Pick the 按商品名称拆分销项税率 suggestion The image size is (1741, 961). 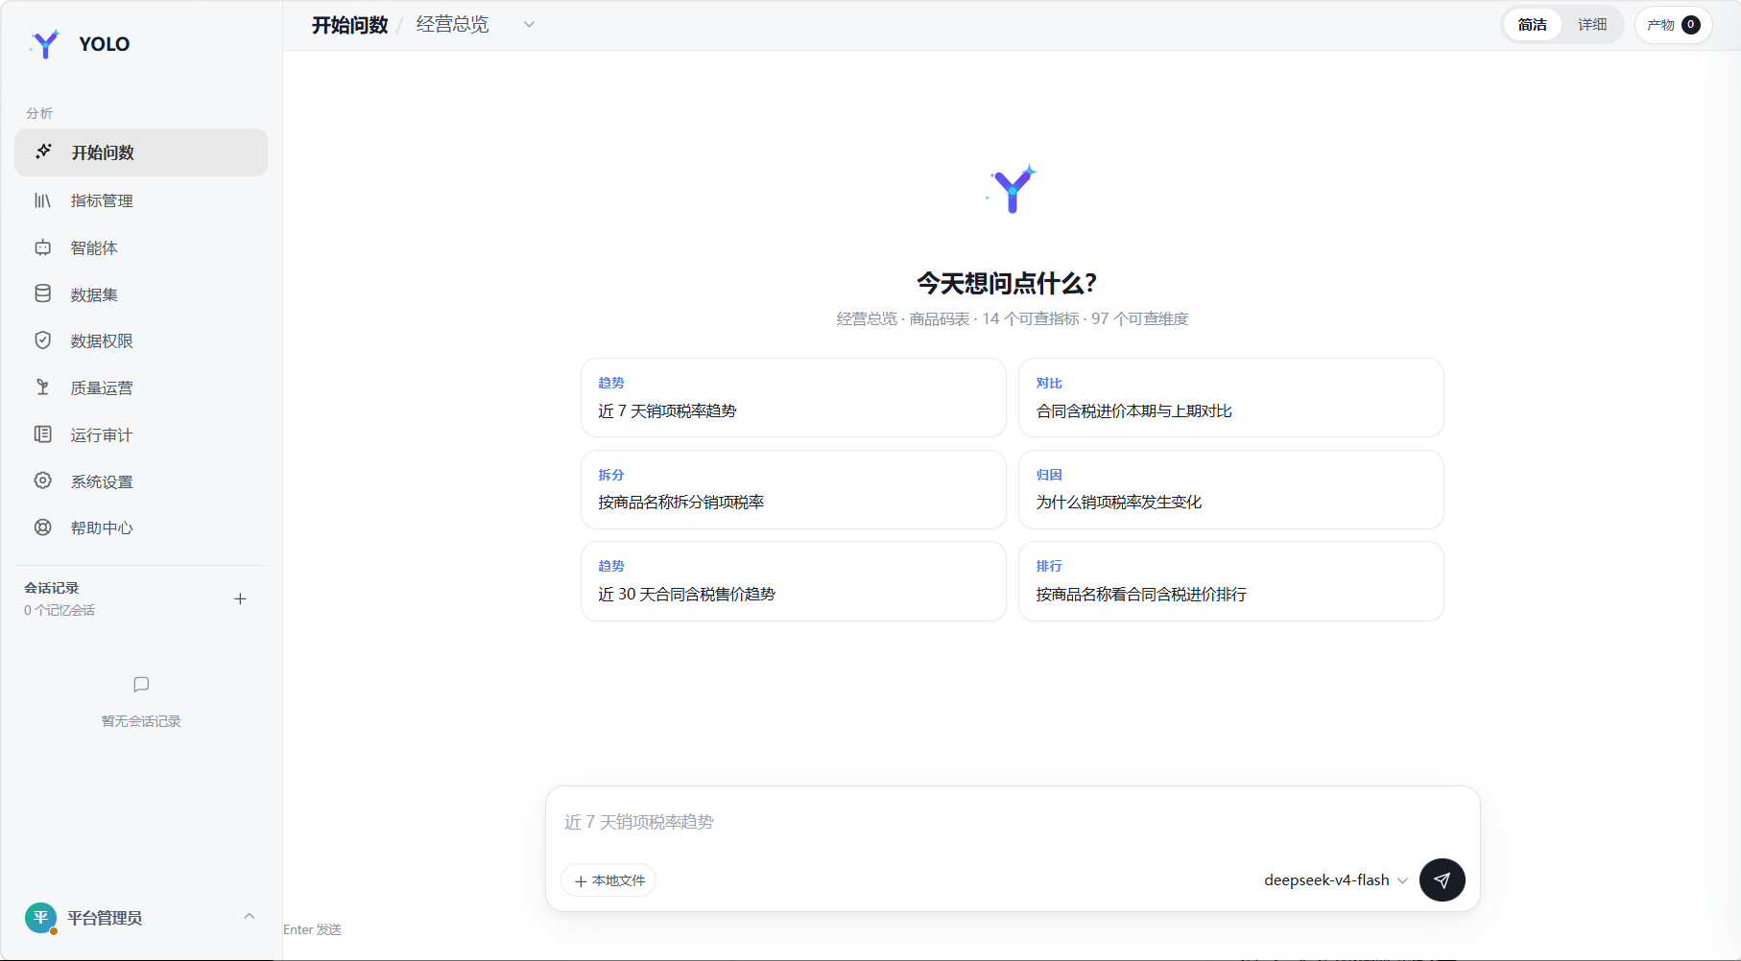(x=794, y=489)
